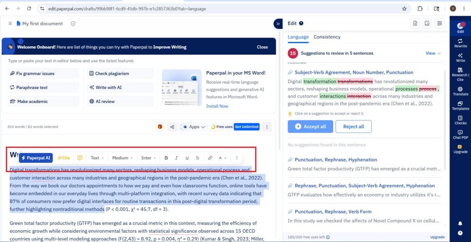This screenshot has height=242, width=471.
Task: Open the Medium size dropdown
Action: (x=122, y=158)
